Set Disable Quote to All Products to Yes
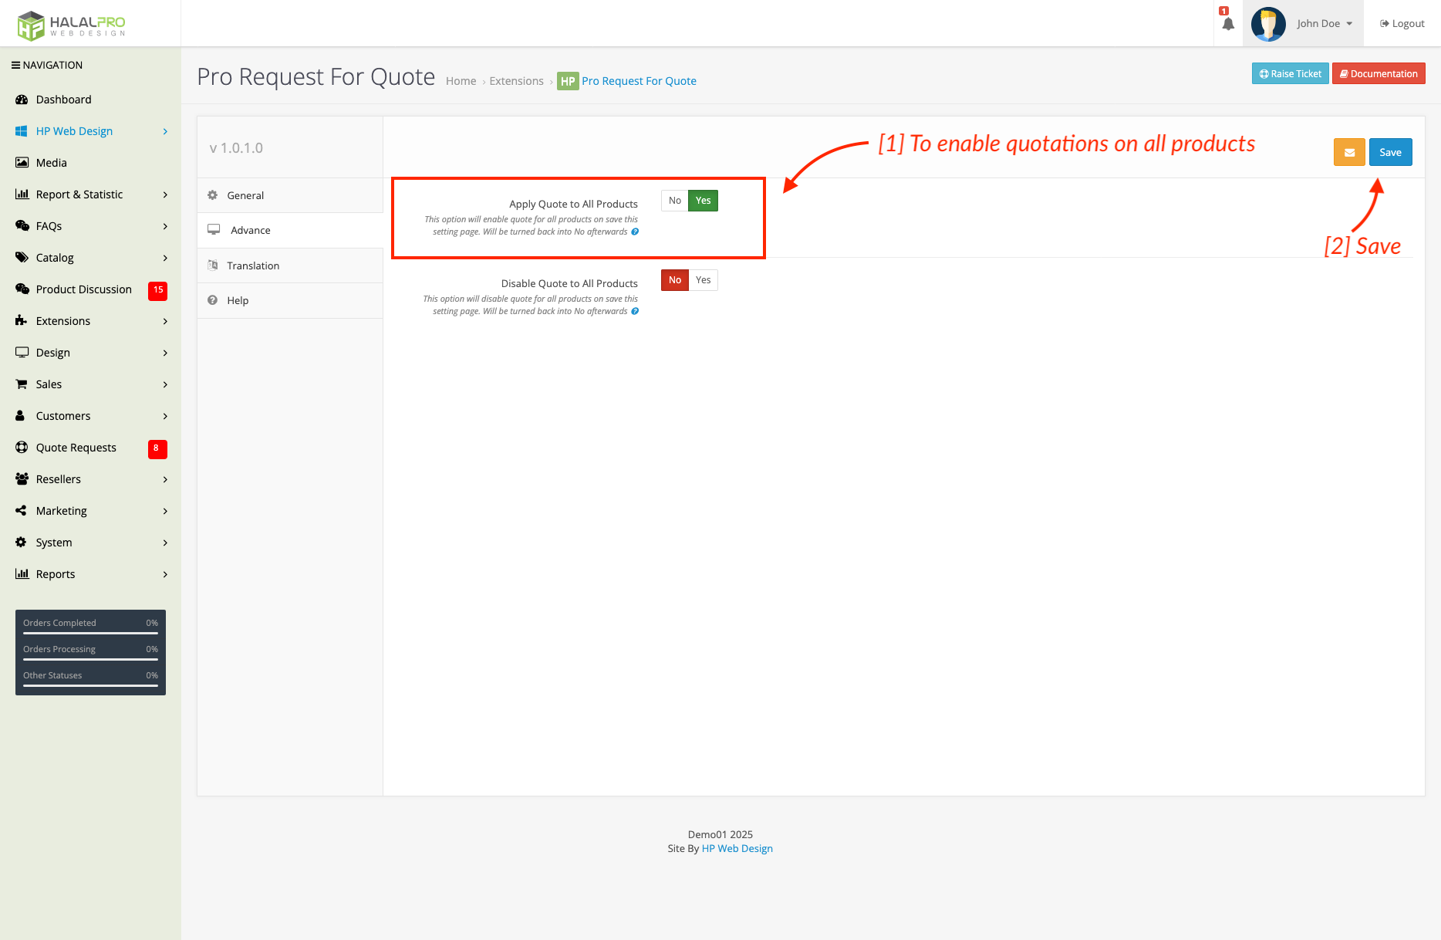This screenshot has height=940, width=1441. click(703, 280)
